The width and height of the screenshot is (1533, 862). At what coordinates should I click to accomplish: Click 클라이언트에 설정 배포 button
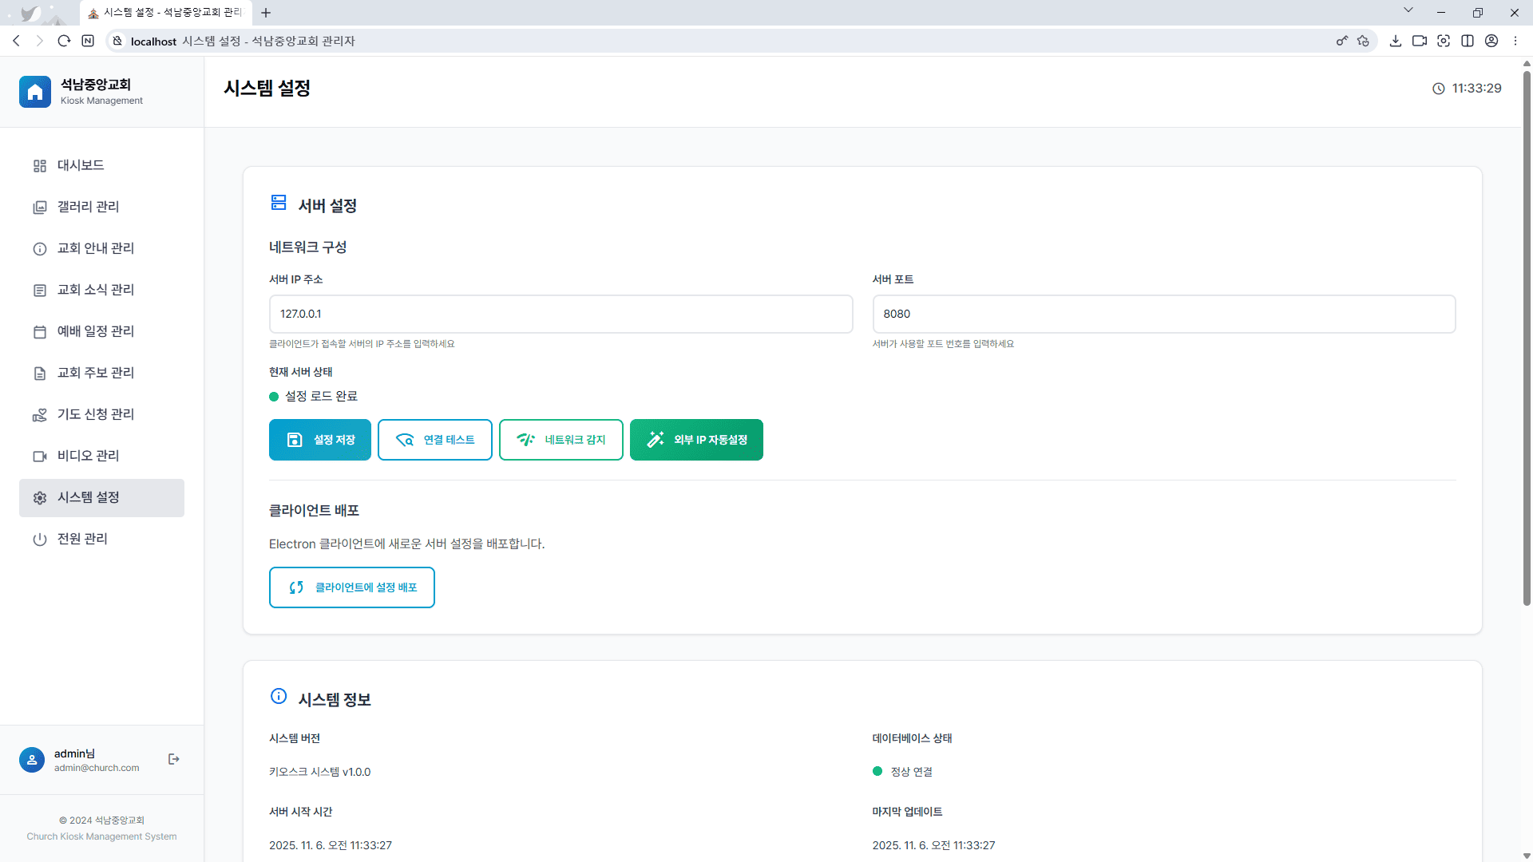[351, 587]
